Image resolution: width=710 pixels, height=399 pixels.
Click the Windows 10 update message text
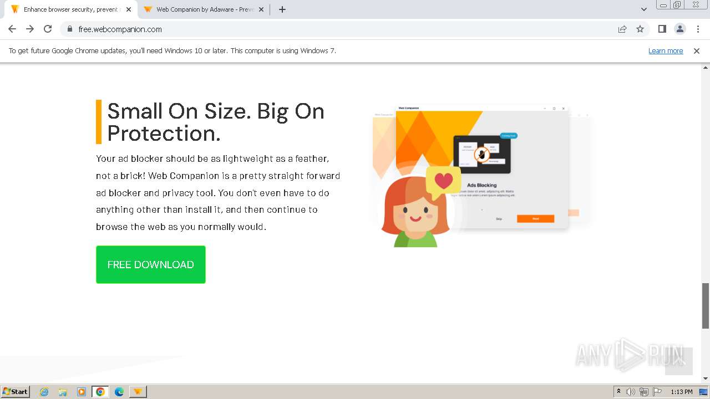(173, 50)
